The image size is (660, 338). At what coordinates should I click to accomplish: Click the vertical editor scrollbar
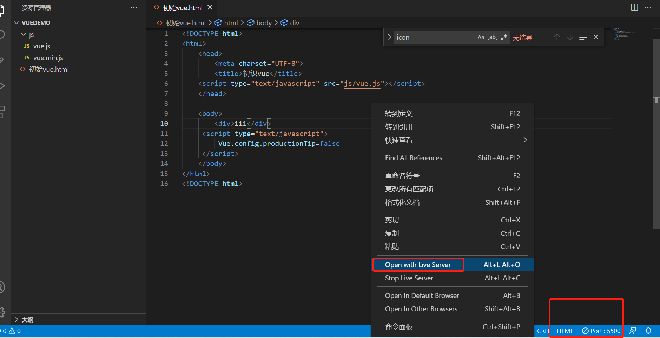(x=656, y=134)
